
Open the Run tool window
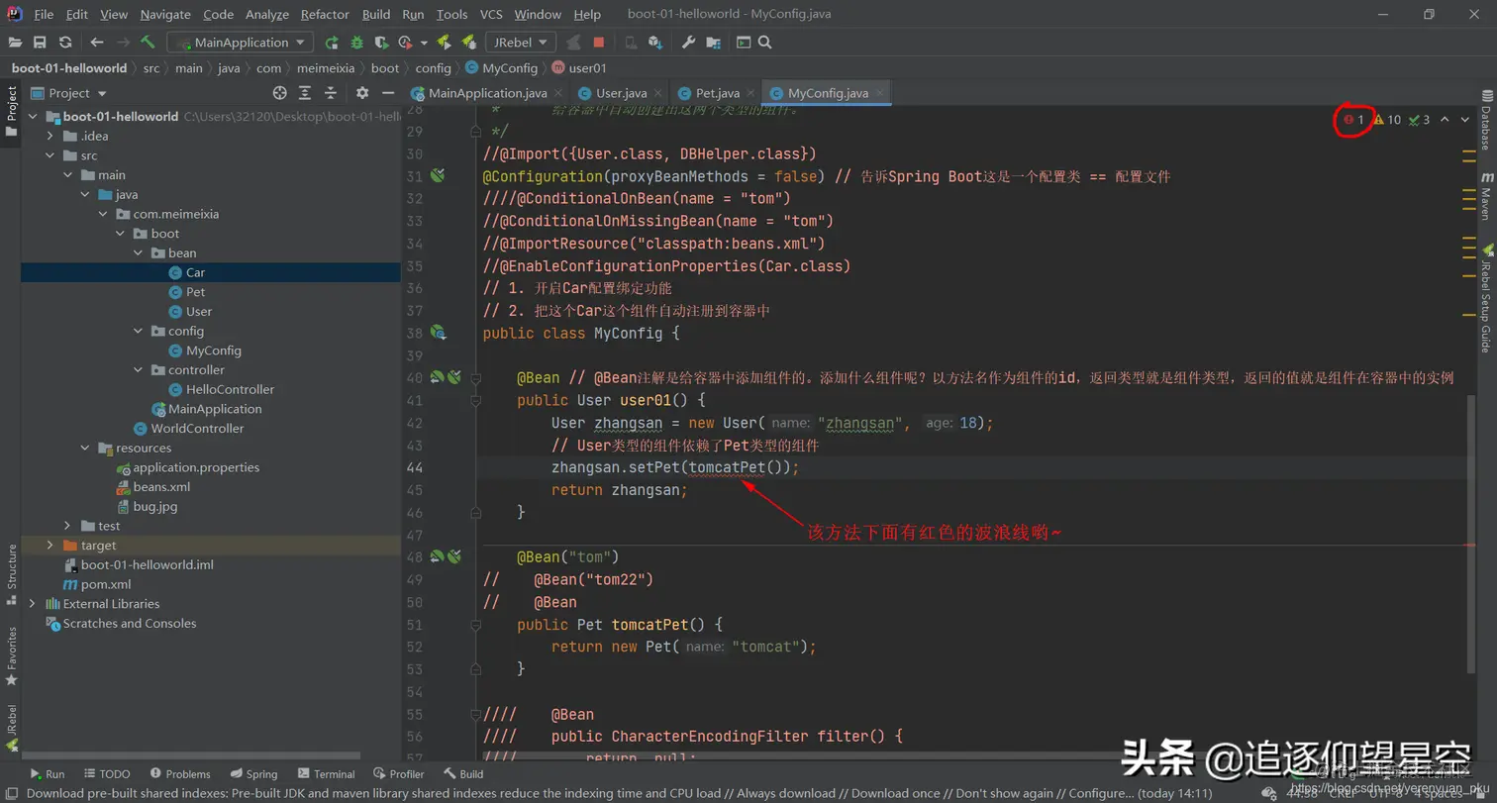pyautogui.click(x=47, y=774)
